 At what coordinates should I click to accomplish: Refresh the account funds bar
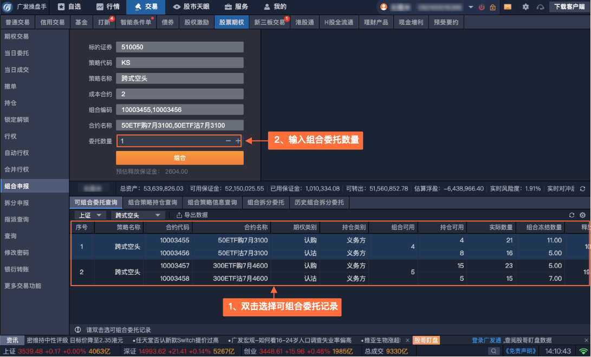(583, 188)
